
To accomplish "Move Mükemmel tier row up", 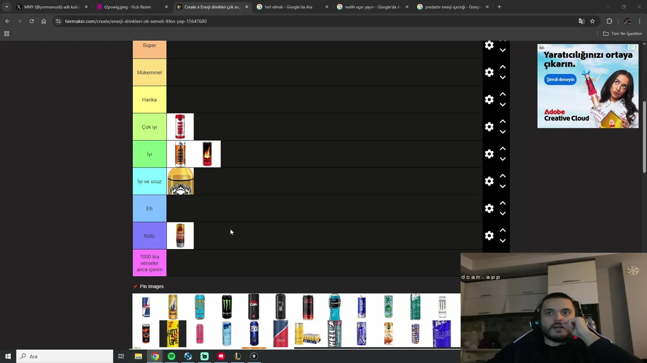I will click(502, 67).
